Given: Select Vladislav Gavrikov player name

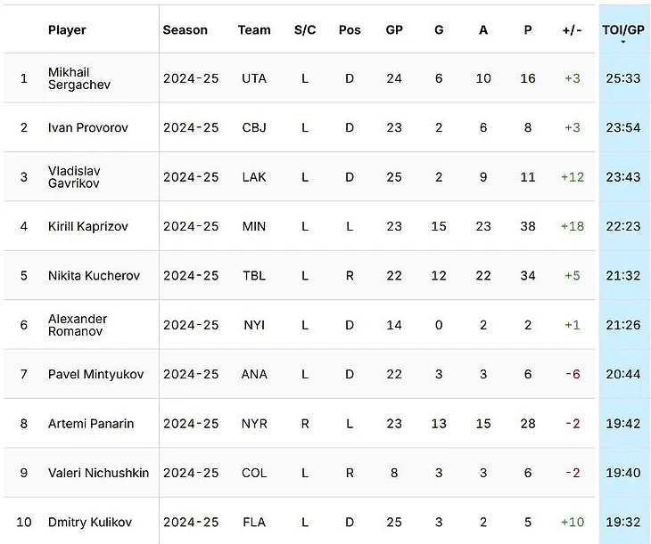Looking at the screenshot, I should (74, 176).
